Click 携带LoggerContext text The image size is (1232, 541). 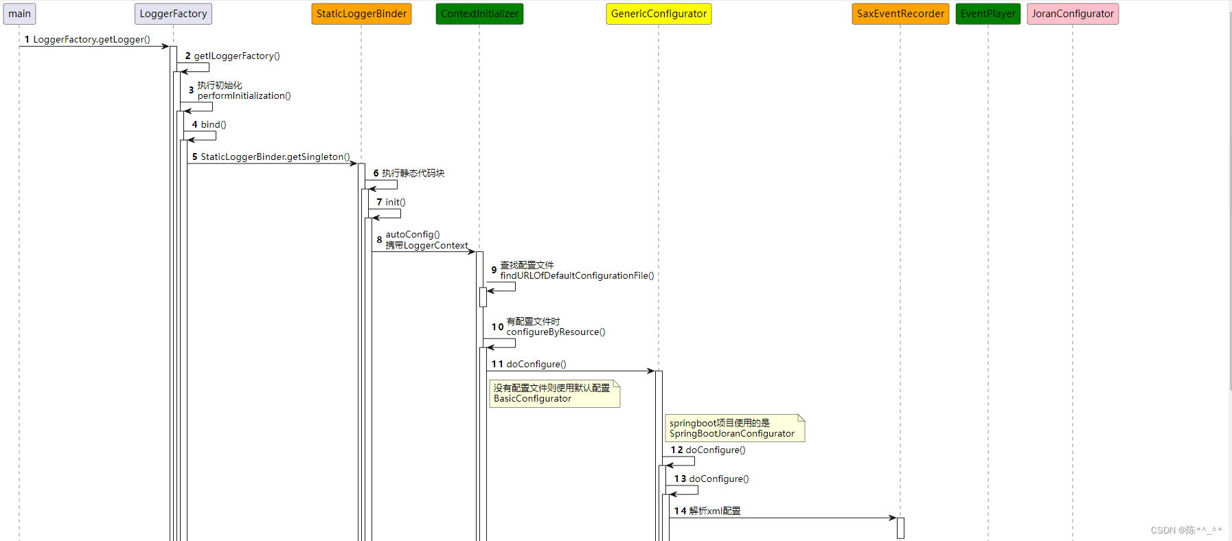point(426,246)
